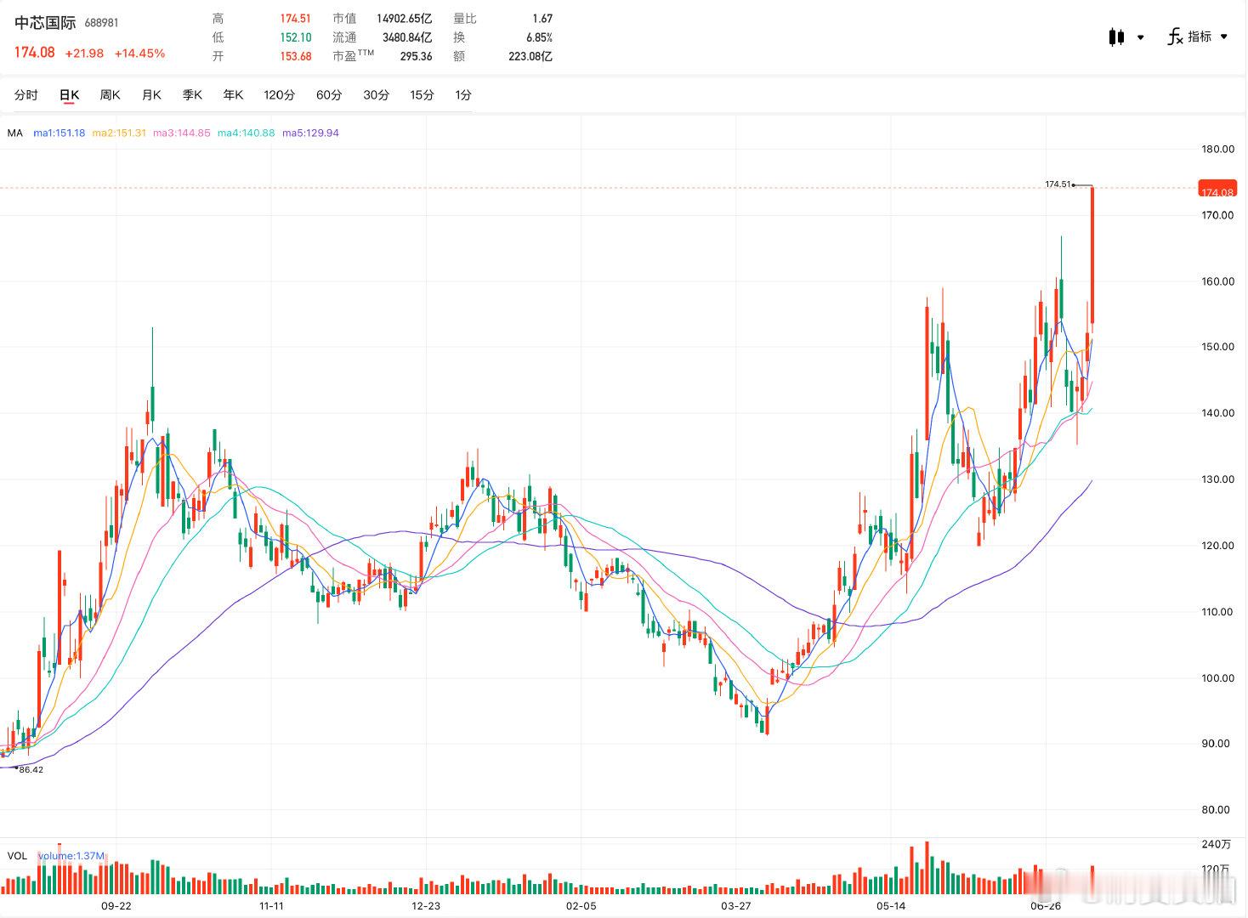The height and width of the screenshot is (918, 1248).
Task: Click the ma2:151.31 legend
Action: [119, 133]
